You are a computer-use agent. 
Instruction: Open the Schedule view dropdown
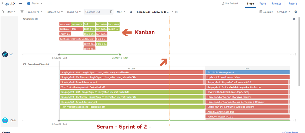(x=283, y=12)
